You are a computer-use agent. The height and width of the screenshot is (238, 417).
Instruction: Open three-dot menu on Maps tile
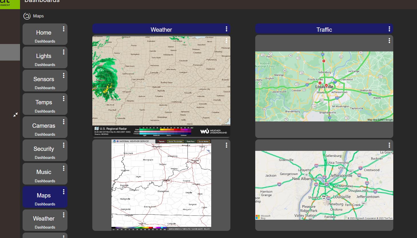click(x=63, y=191)
